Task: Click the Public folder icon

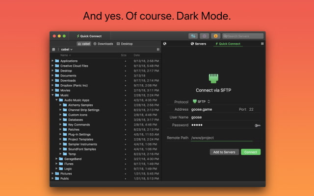Action: pos(57,178)
